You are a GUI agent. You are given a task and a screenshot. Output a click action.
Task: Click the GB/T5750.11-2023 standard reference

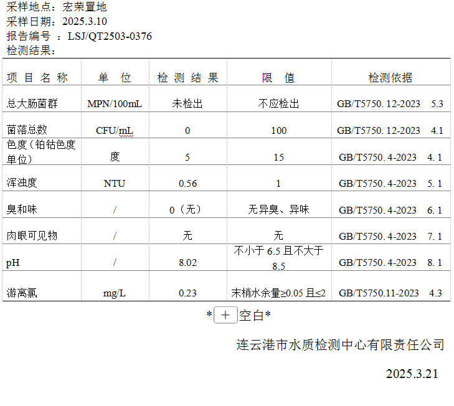(x=378, y=293)
